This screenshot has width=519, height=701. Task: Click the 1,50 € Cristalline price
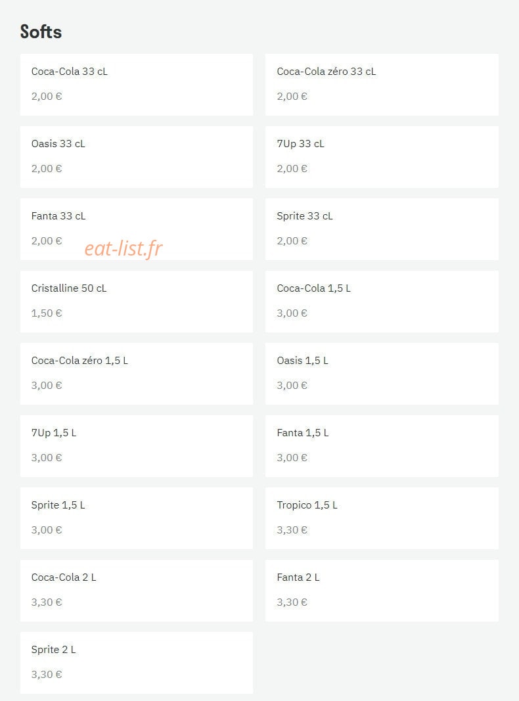[x=47, y=313]
